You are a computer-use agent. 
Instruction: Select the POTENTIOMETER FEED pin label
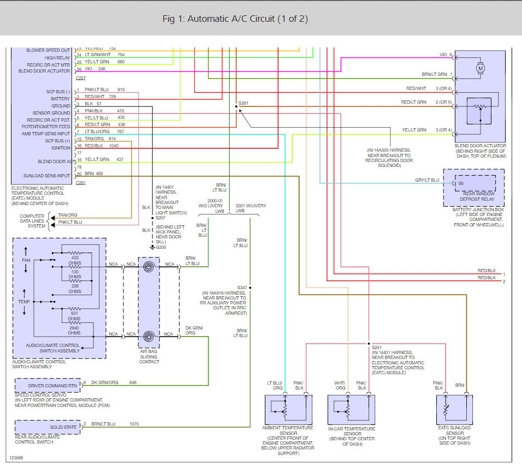coord(46,127)
